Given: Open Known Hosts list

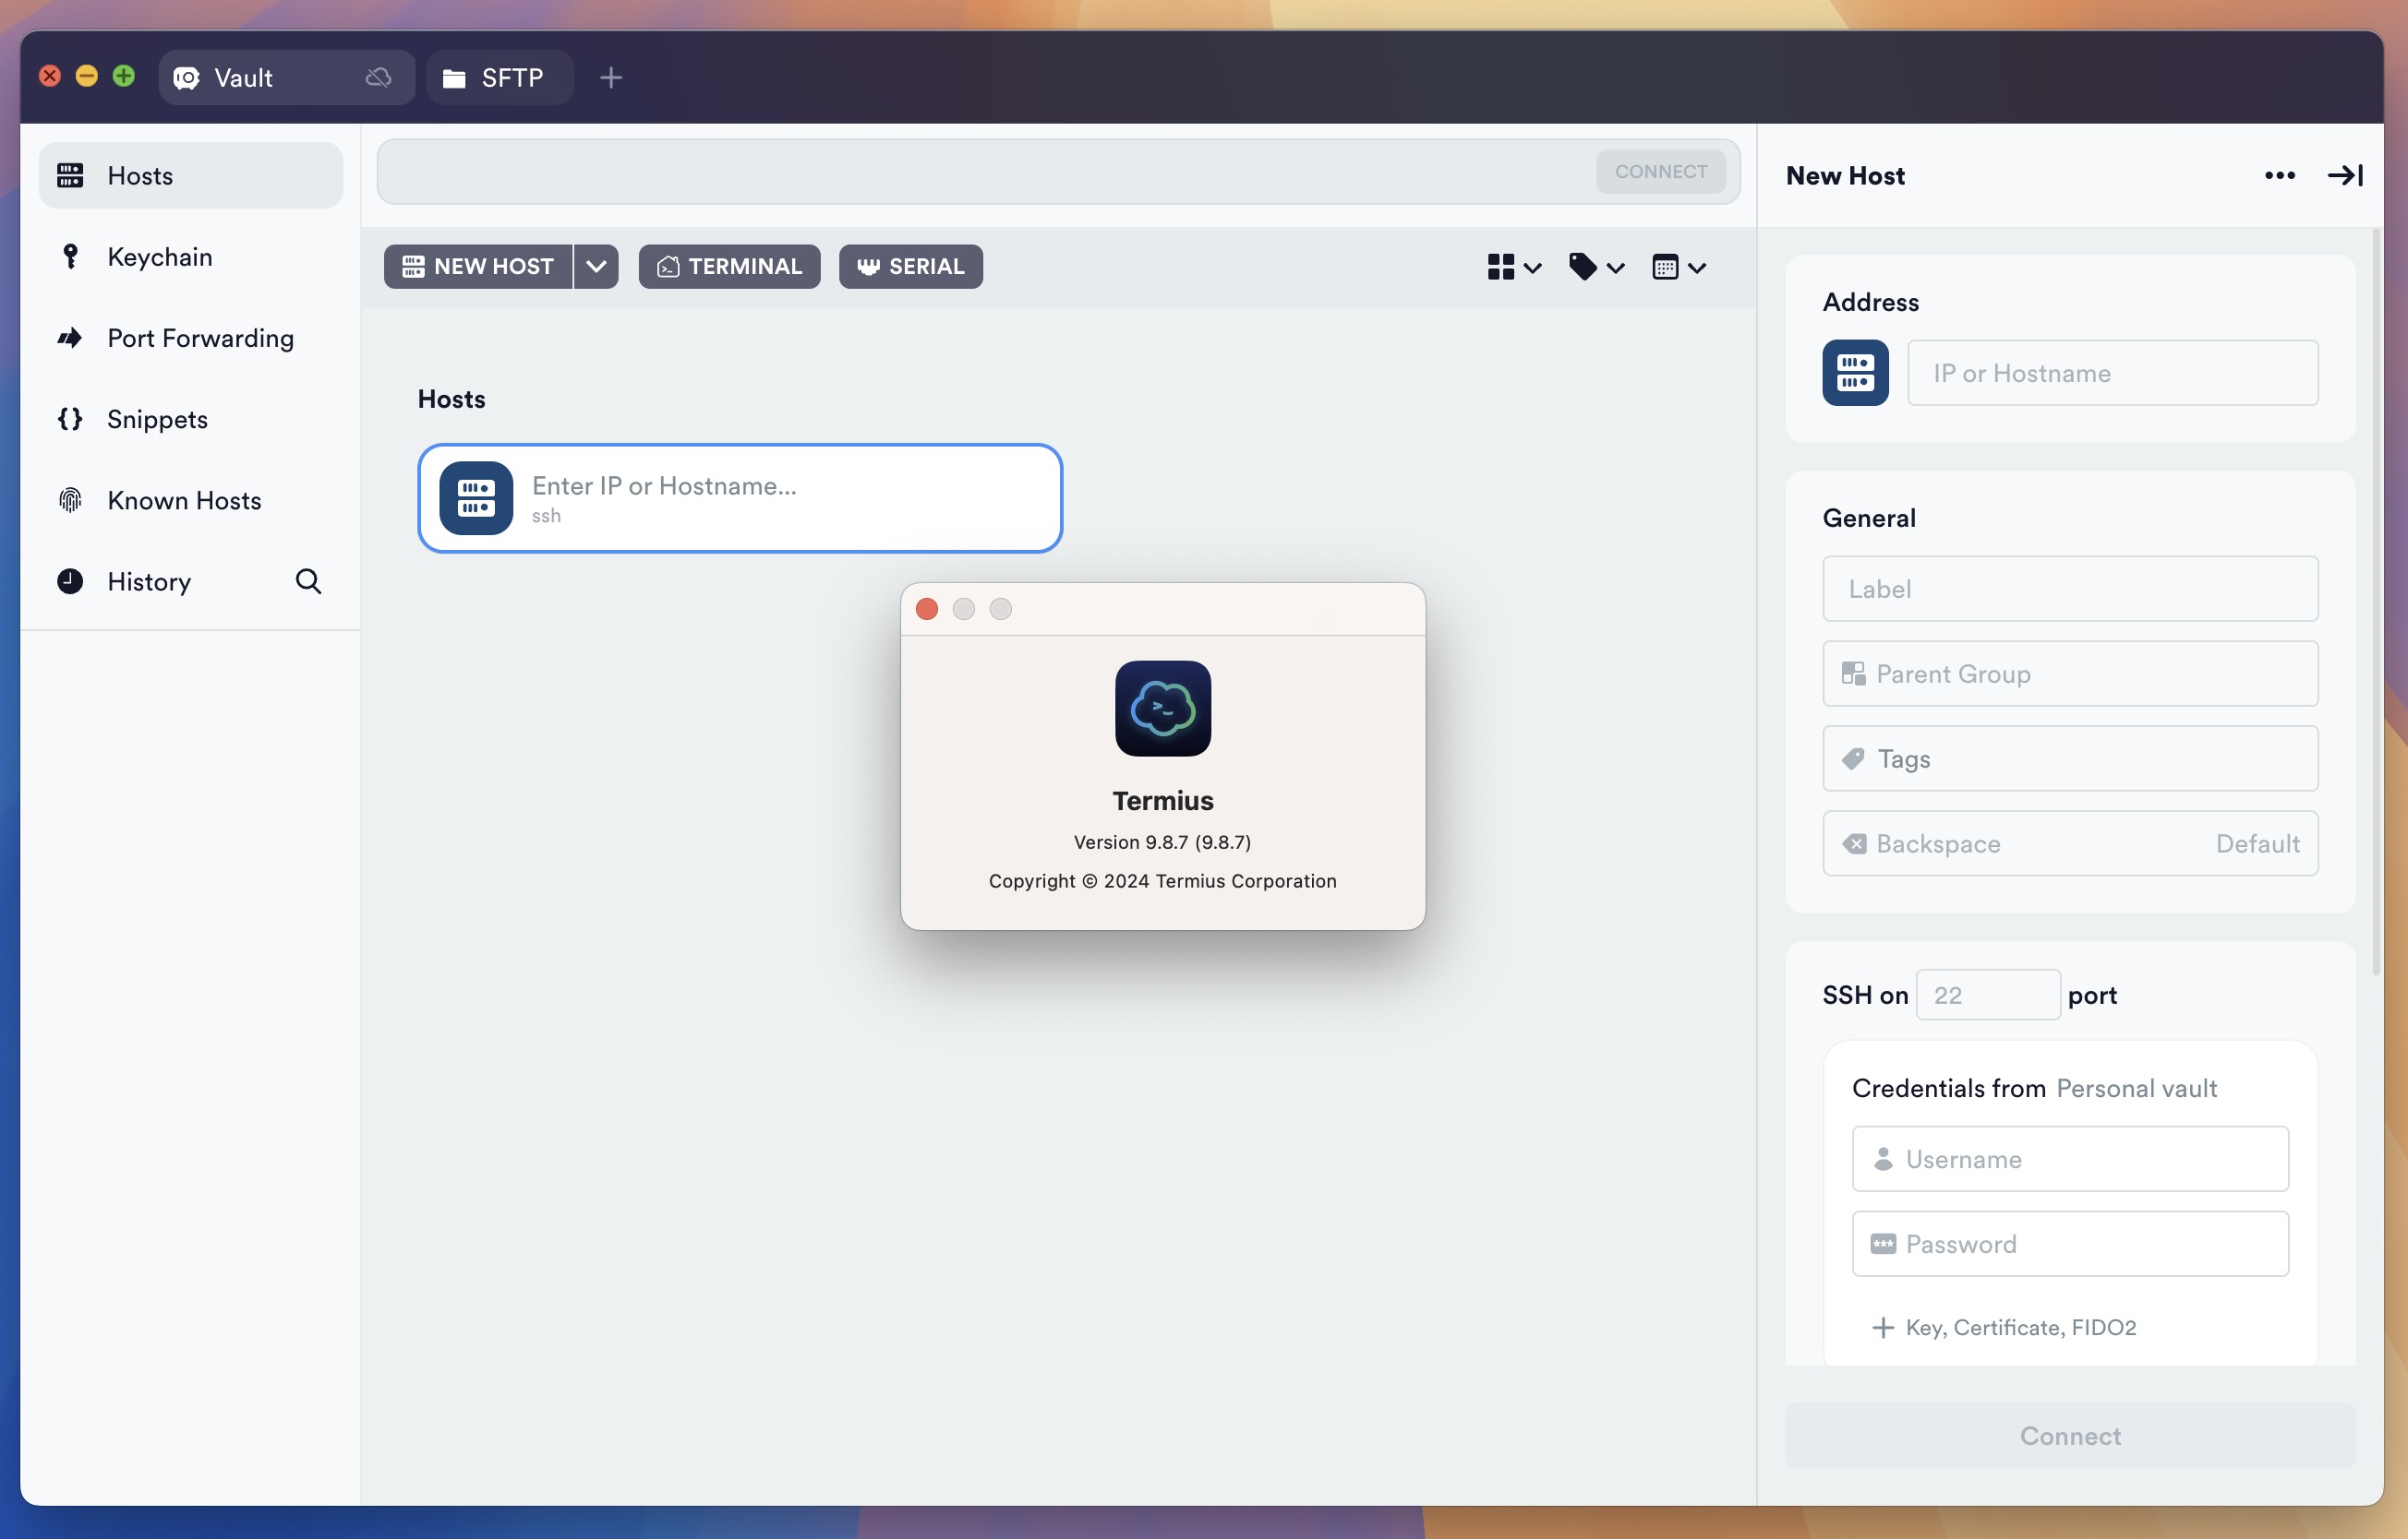Looking at the screenshot, I should [190, 500].
